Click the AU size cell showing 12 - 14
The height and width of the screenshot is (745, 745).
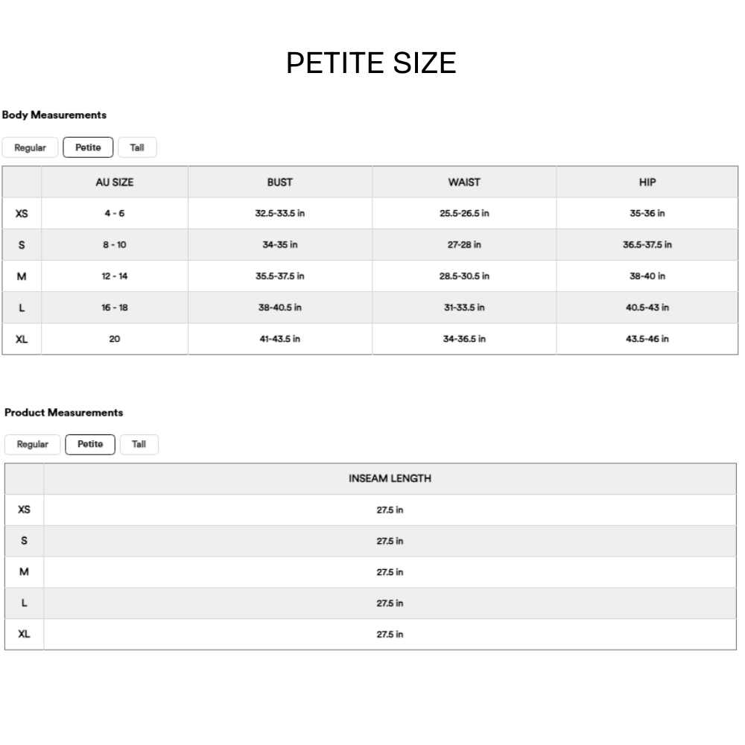pyautogui.click(x=115, y=276)
